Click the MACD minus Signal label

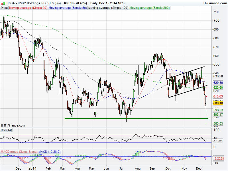point(14,152)
